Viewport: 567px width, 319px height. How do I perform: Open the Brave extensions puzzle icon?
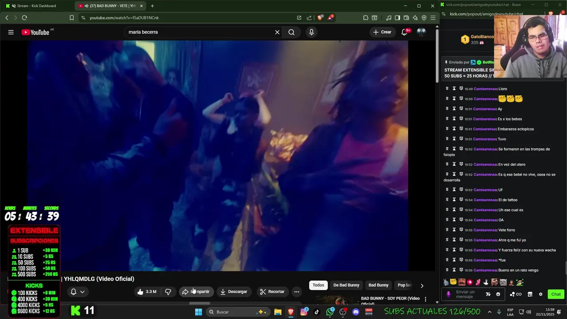(x=365, y=18)
